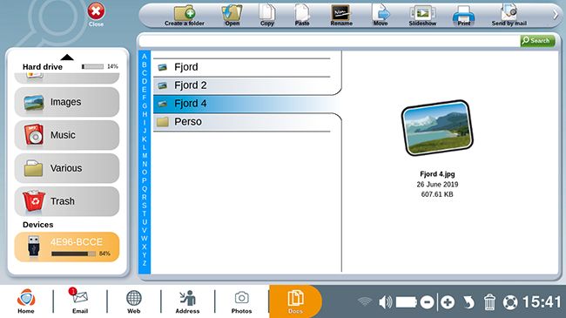
Task: Select the Fjord 2 file
Action: tap(242, 85)
